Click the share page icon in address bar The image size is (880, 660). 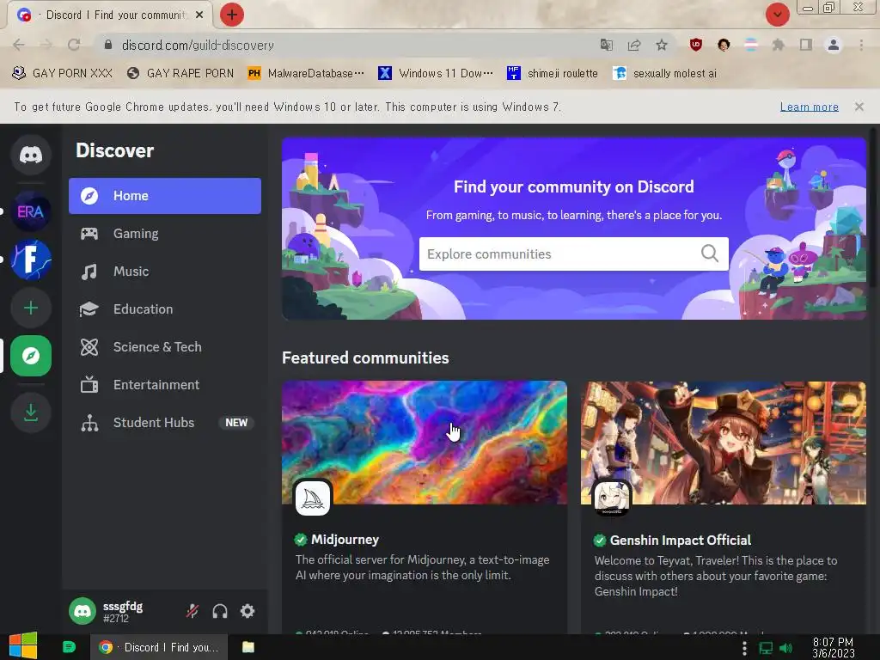[x=634, y=45]
